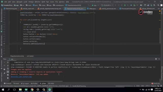
Task: Open the File menu
Action: click(x=6, y=2)
